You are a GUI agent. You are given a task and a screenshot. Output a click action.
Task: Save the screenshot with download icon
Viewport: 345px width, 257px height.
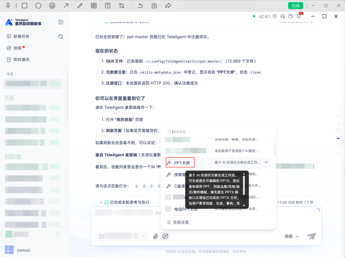point(154,5)
